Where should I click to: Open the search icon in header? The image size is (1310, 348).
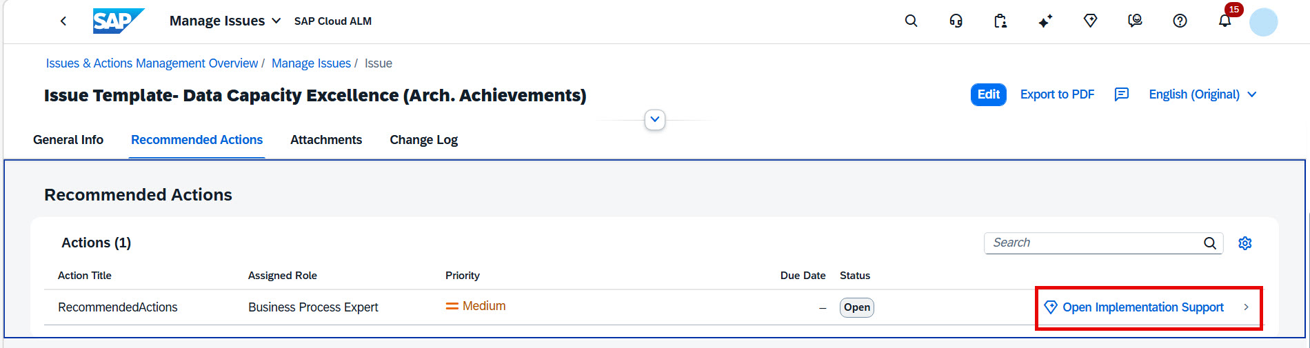click(911, 21)
